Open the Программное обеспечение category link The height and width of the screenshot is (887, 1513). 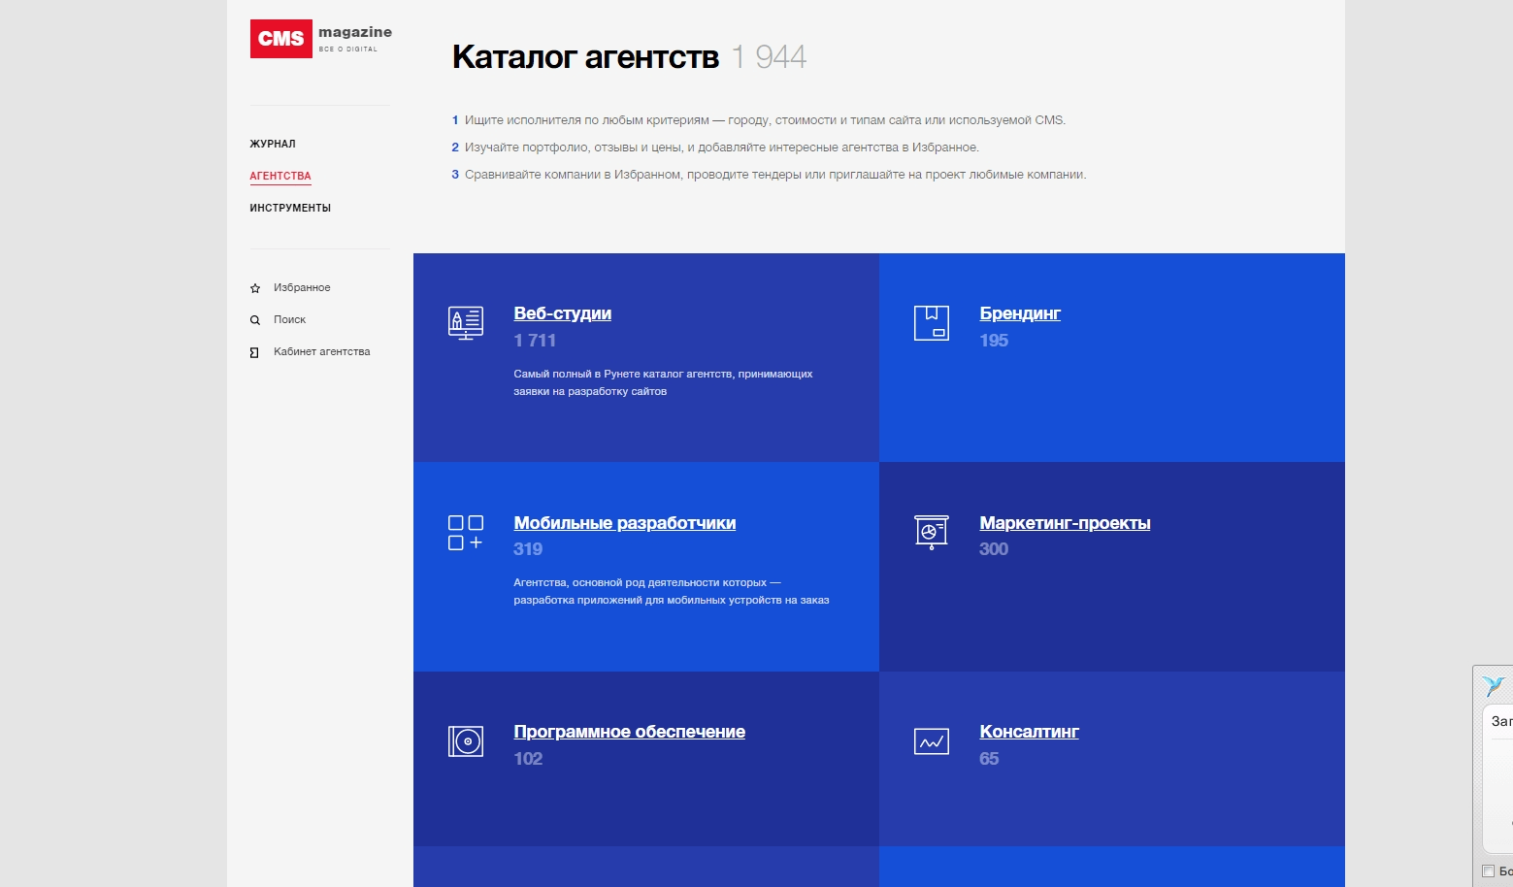tap(629, 732)
